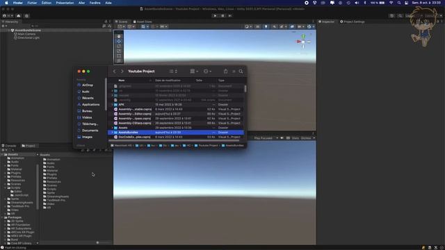Click the Finder share icon

(x=225, y=71)
